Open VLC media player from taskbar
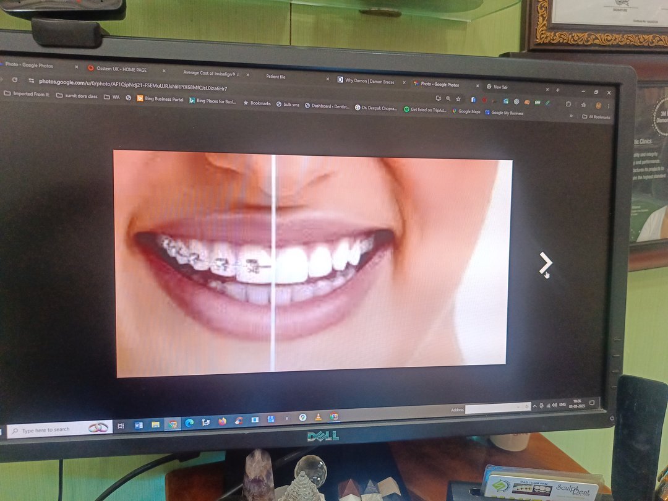This screenshot has width=668, height=501. point(318,417)
